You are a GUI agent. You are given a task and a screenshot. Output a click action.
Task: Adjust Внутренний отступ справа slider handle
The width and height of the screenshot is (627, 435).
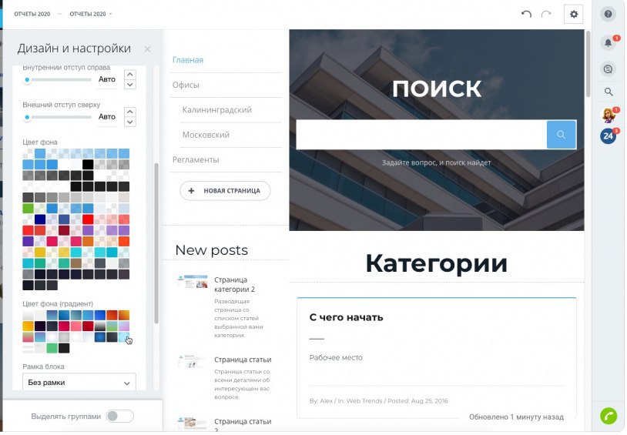pyautogui.click(x=27, y=79)
